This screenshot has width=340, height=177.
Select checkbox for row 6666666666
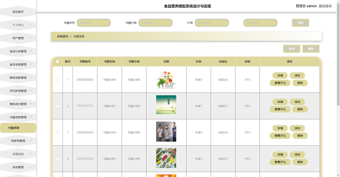[x=57, y=133]
